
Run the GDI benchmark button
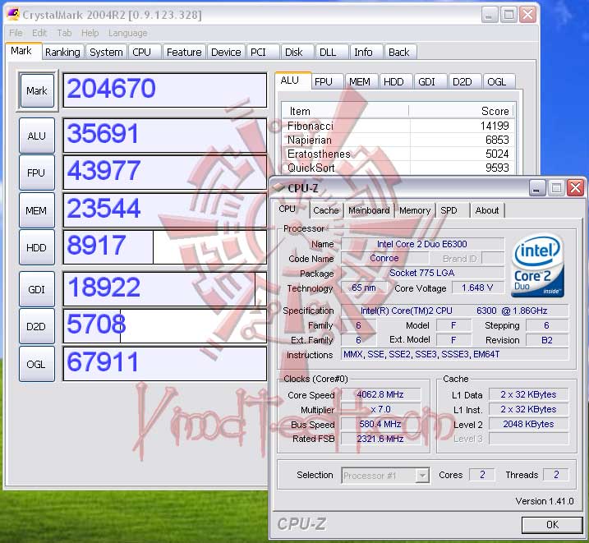click(37, 289)
